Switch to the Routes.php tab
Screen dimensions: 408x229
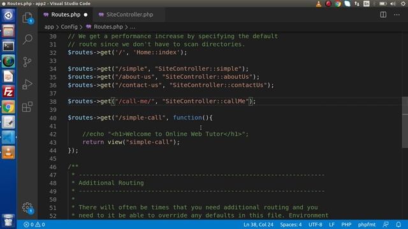[x=66, y=15]
